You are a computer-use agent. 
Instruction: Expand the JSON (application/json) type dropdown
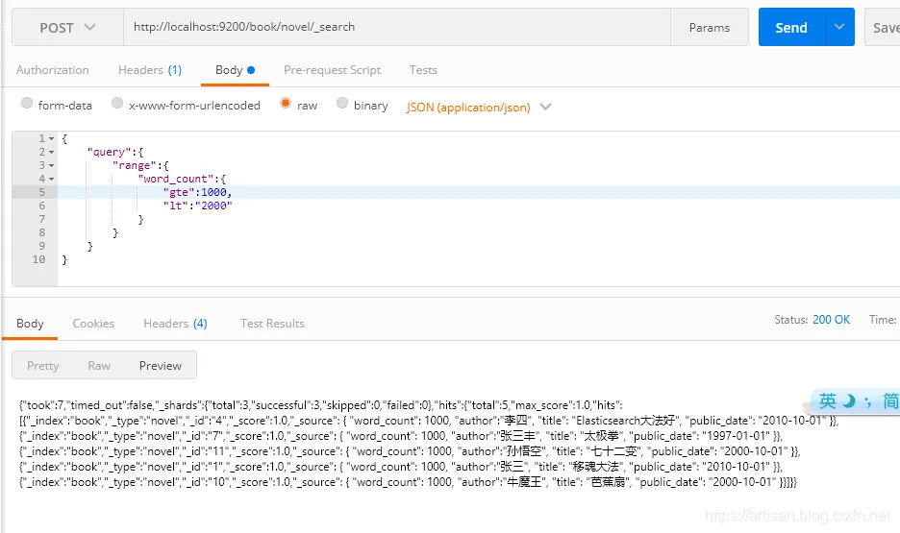546,107
